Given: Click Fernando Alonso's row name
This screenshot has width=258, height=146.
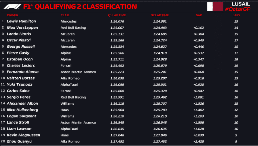Looking at the screenshot, I should pyautogui.click(x=23, y=72).
